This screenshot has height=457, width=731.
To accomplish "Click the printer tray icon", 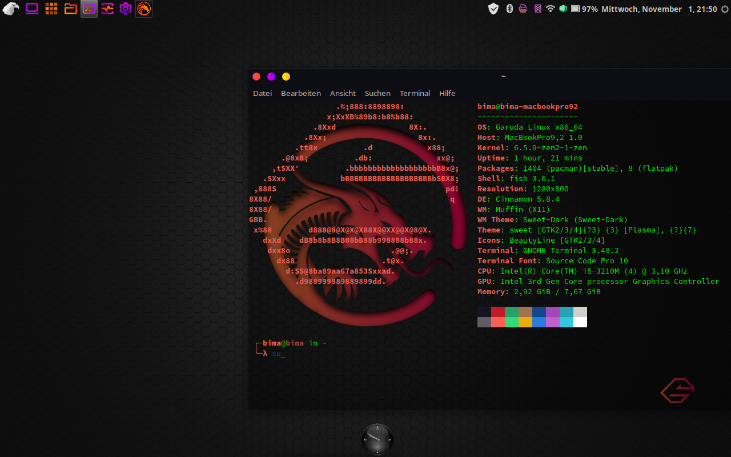I will point(523,9).
